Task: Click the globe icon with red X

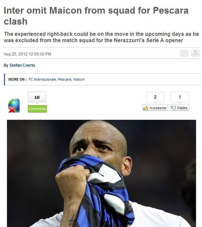Action: click(x=14, y=106)
